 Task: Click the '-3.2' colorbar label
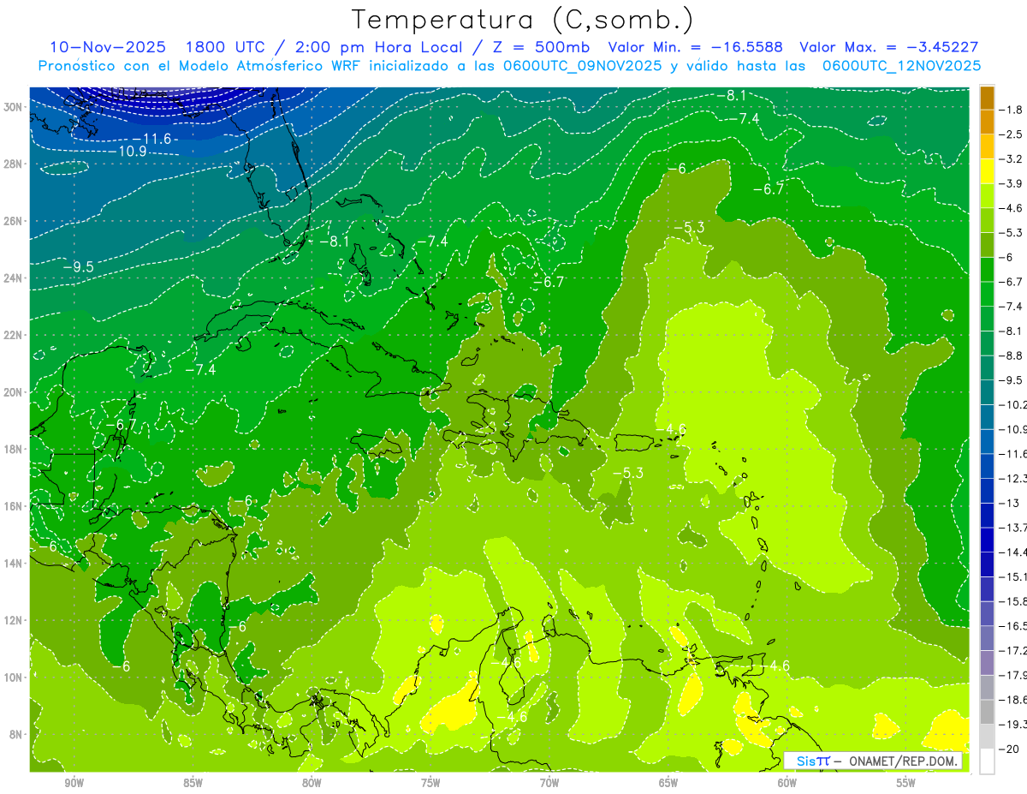pyautogui.click(x=1012, y=159)
